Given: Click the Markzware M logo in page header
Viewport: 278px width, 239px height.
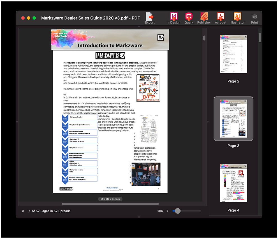Looking at the screenshot, I should (161, 38).
